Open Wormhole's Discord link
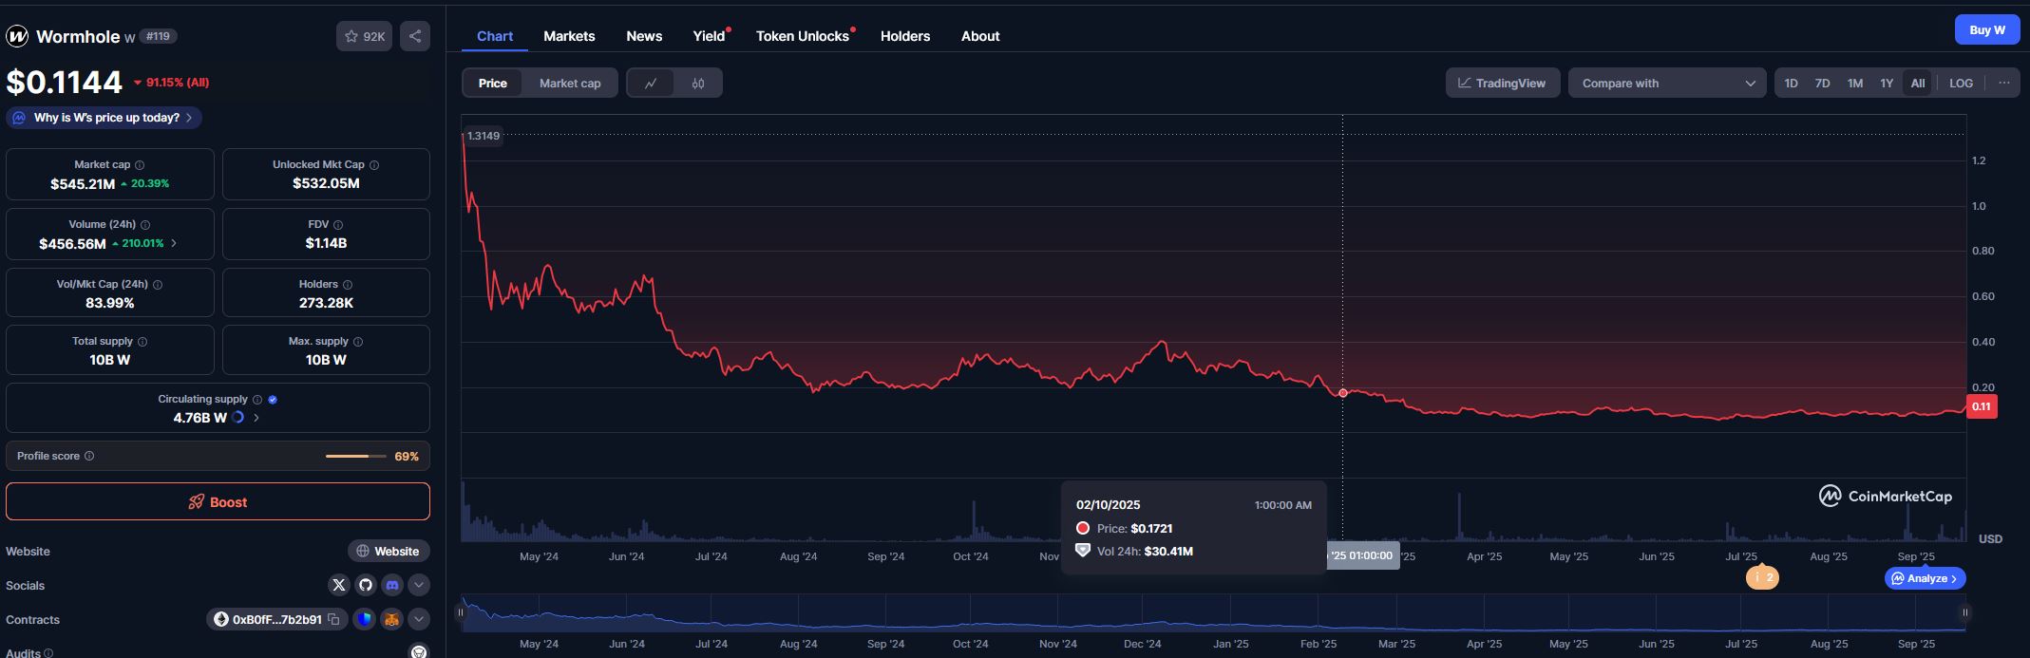This screenshot has width=2030, height=658. (392, 585)
